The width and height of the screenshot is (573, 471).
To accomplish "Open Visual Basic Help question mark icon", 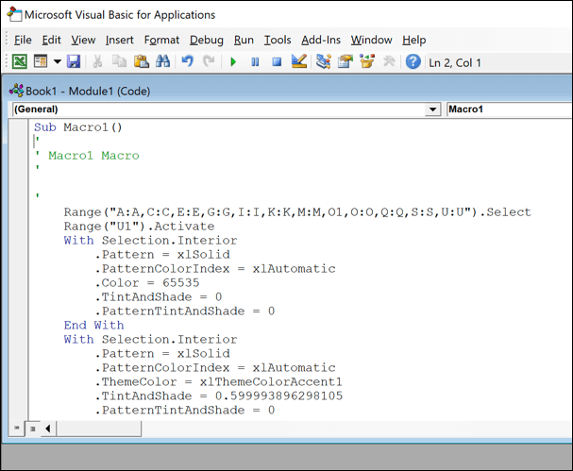I will pos(413,61).
